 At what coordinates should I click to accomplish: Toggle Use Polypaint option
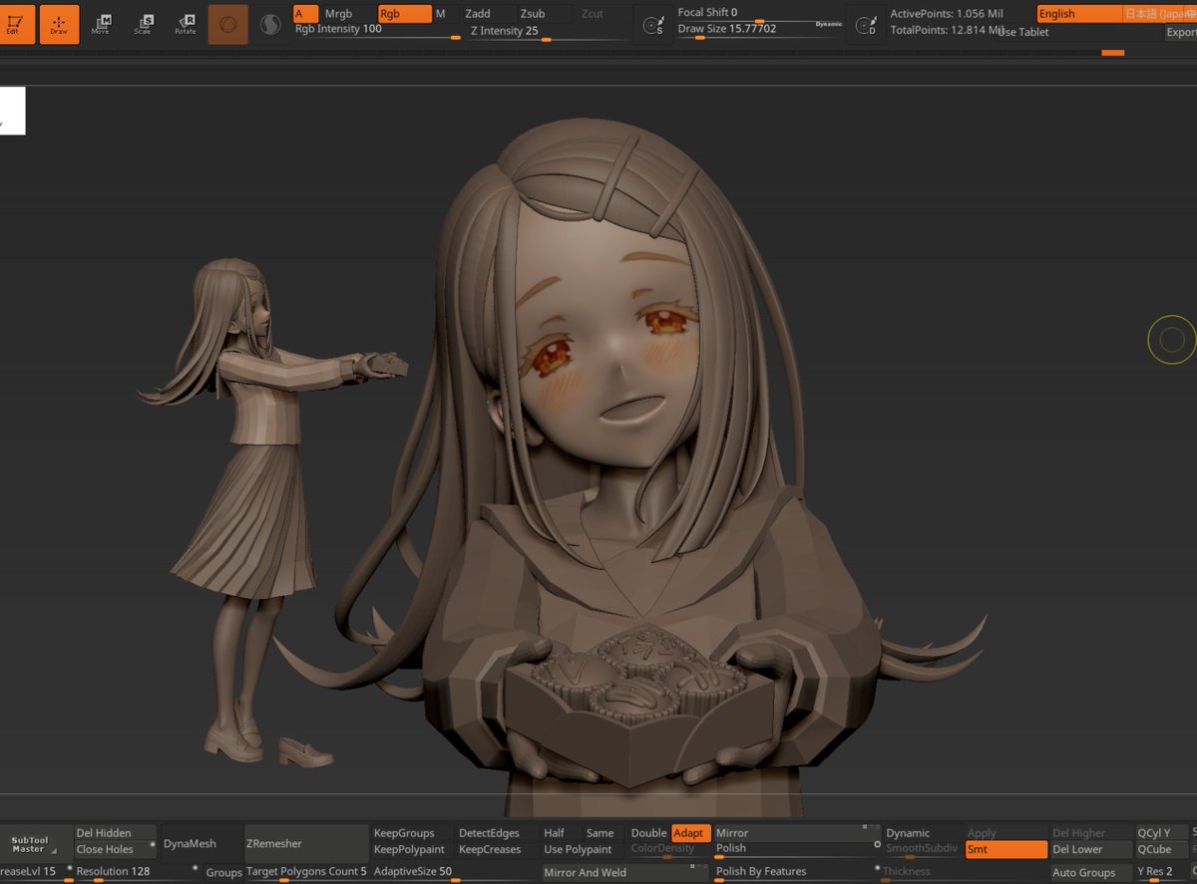tap(584, 850)
